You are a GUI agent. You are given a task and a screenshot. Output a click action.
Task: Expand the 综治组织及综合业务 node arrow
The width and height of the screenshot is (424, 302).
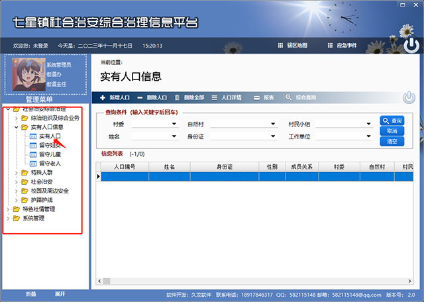(x=16, y=118)
